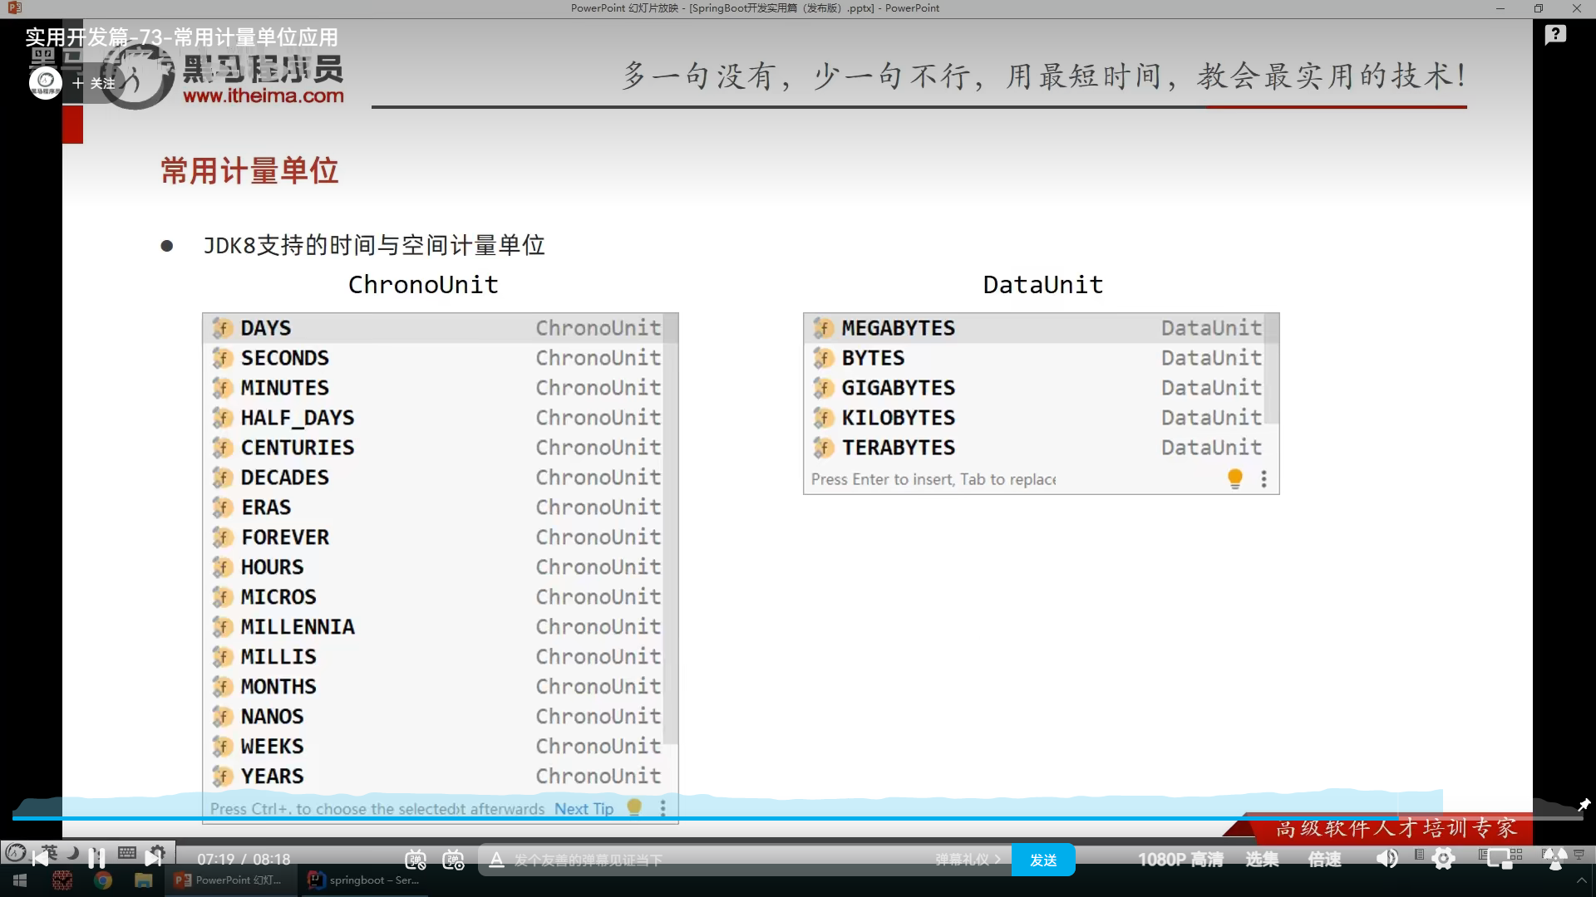Go to the previous video
The image size is (1596, 897).
pos(40,858)
